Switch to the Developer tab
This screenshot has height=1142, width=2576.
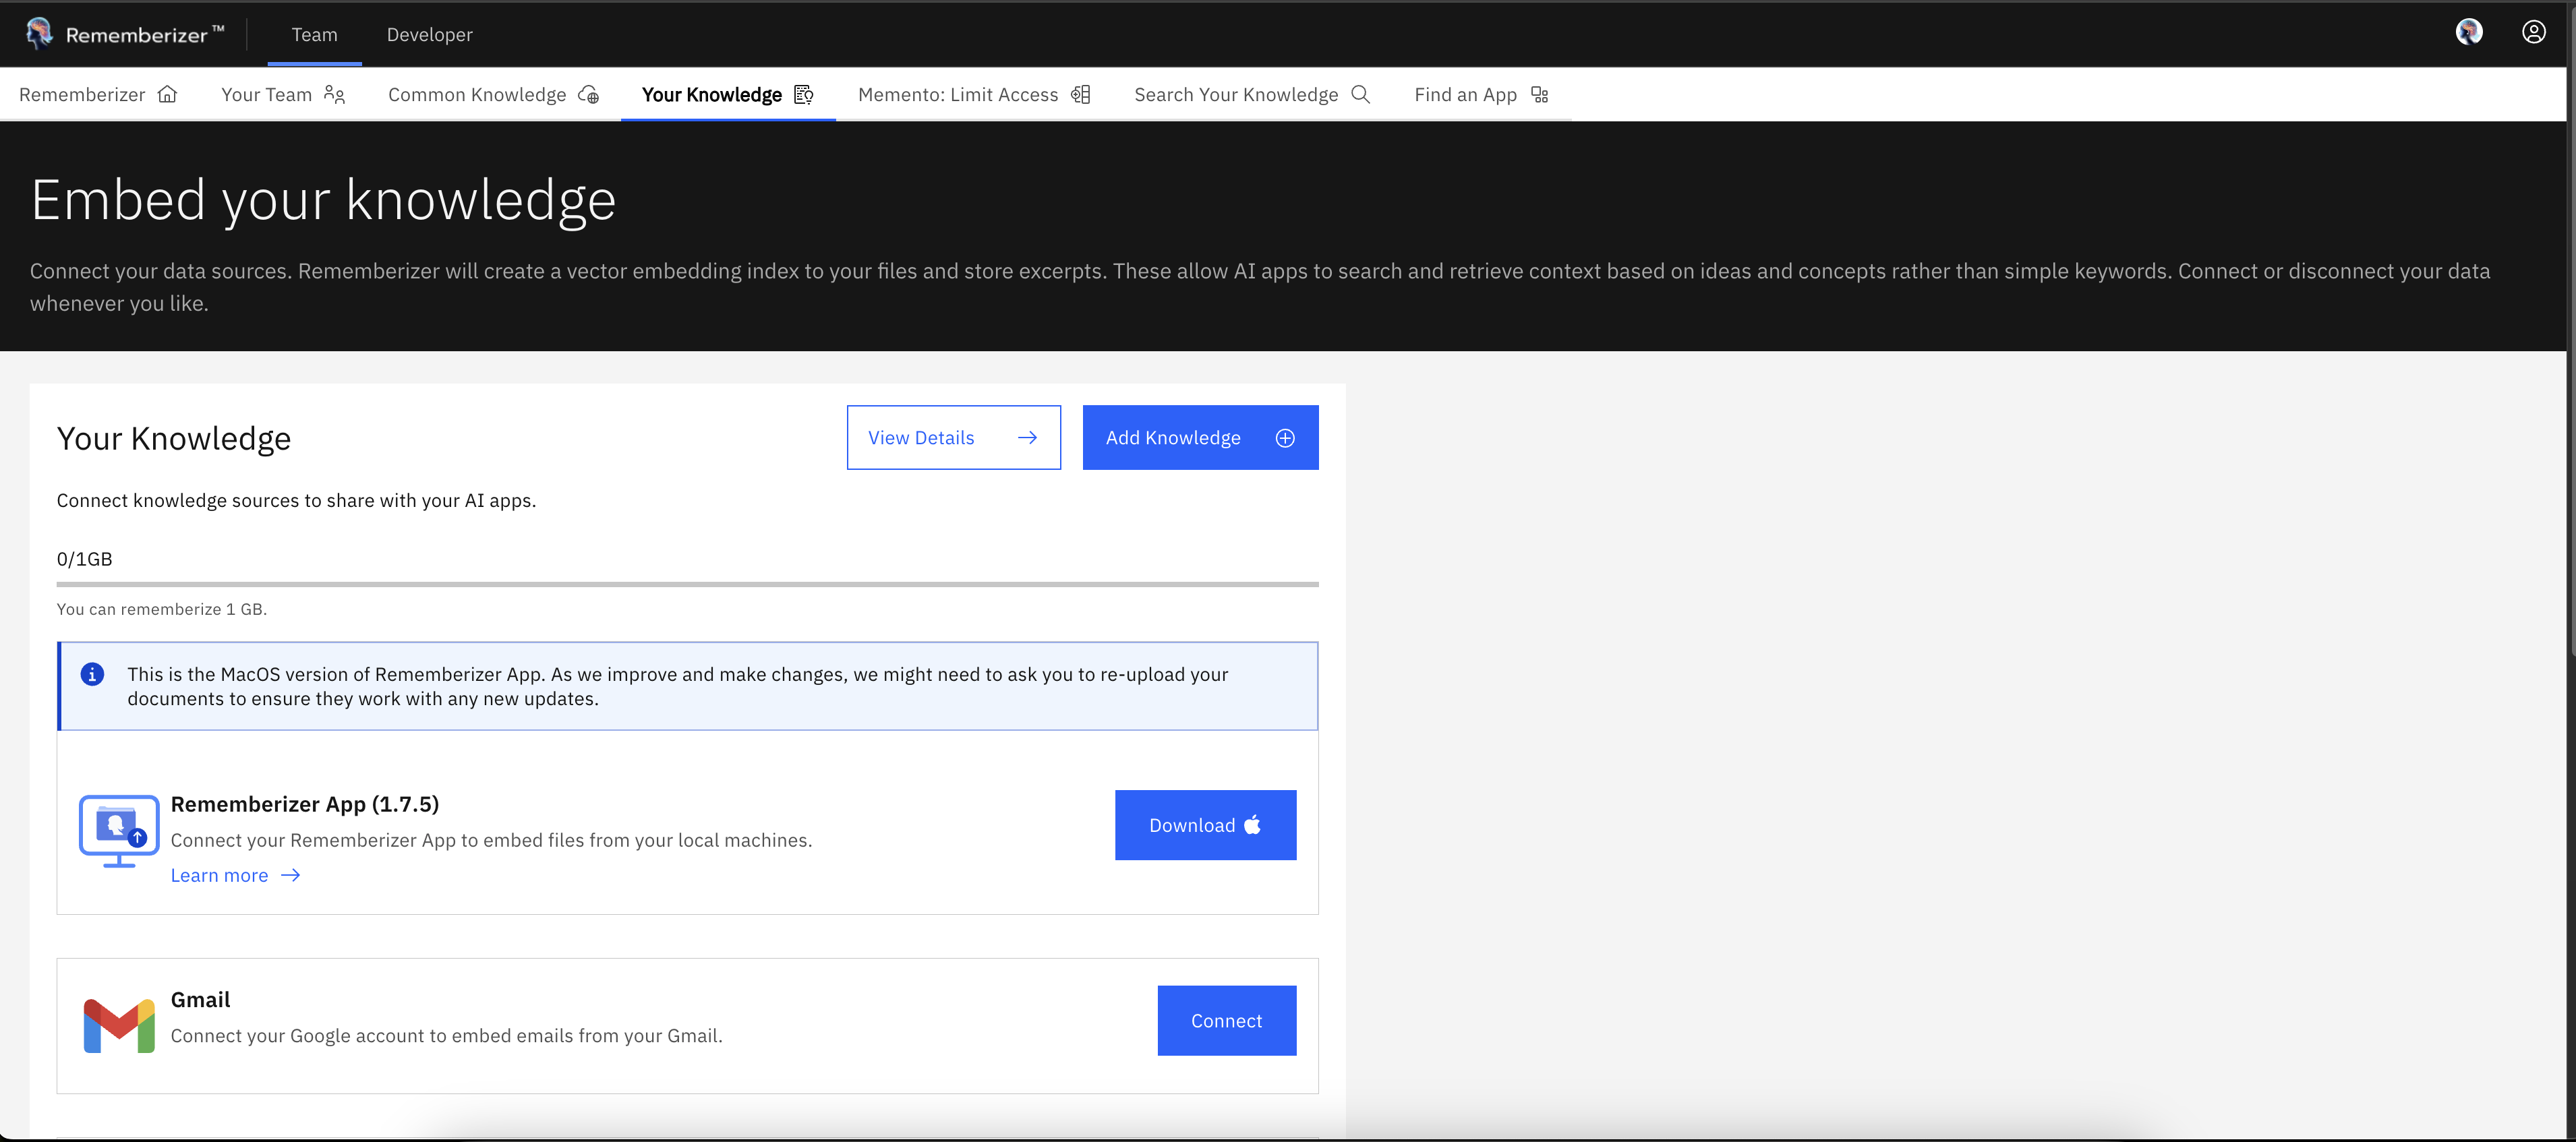[x=429, y=35]
